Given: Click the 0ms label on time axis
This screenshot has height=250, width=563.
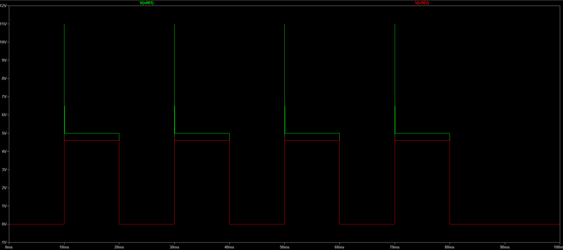Looking at the screenshot, I should tap(9, 247).
